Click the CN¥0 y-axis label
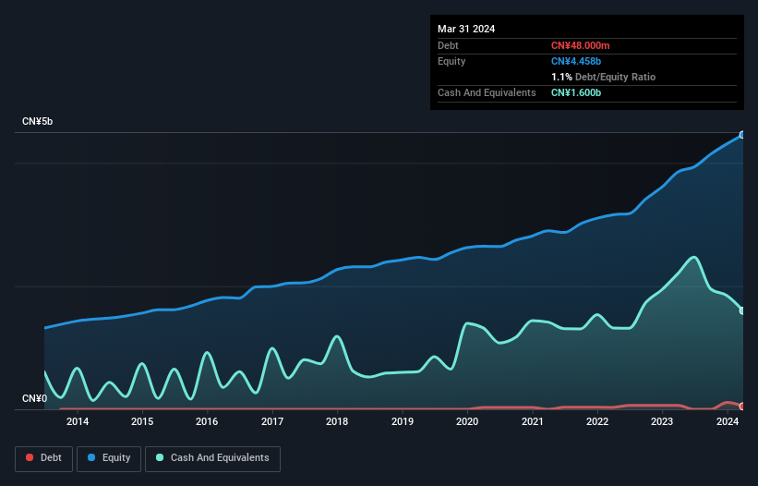 (x=35, y=398)
